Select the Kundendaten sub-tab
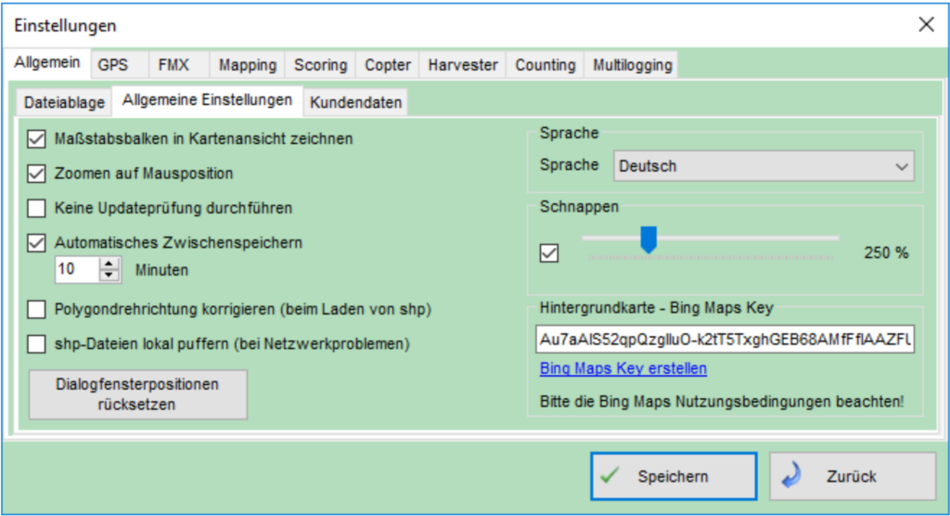 coord(355,102)
